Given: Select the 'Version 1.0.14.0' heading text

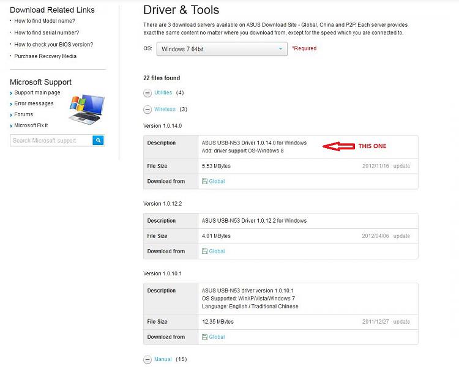Looking at the screenshot, I should click(x=162, y=126).
